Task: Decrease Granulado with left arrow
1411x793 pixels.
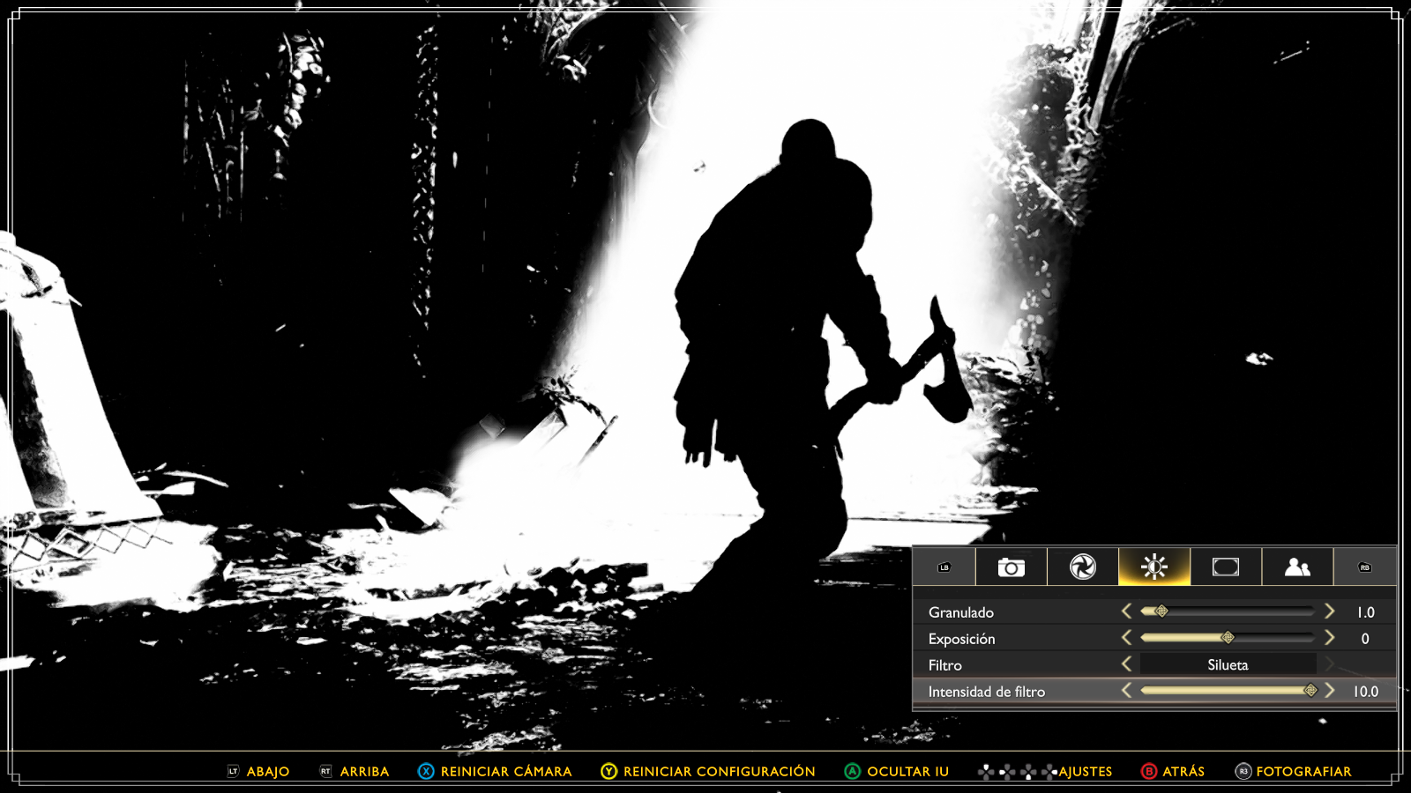Action: pos(1126,611)
